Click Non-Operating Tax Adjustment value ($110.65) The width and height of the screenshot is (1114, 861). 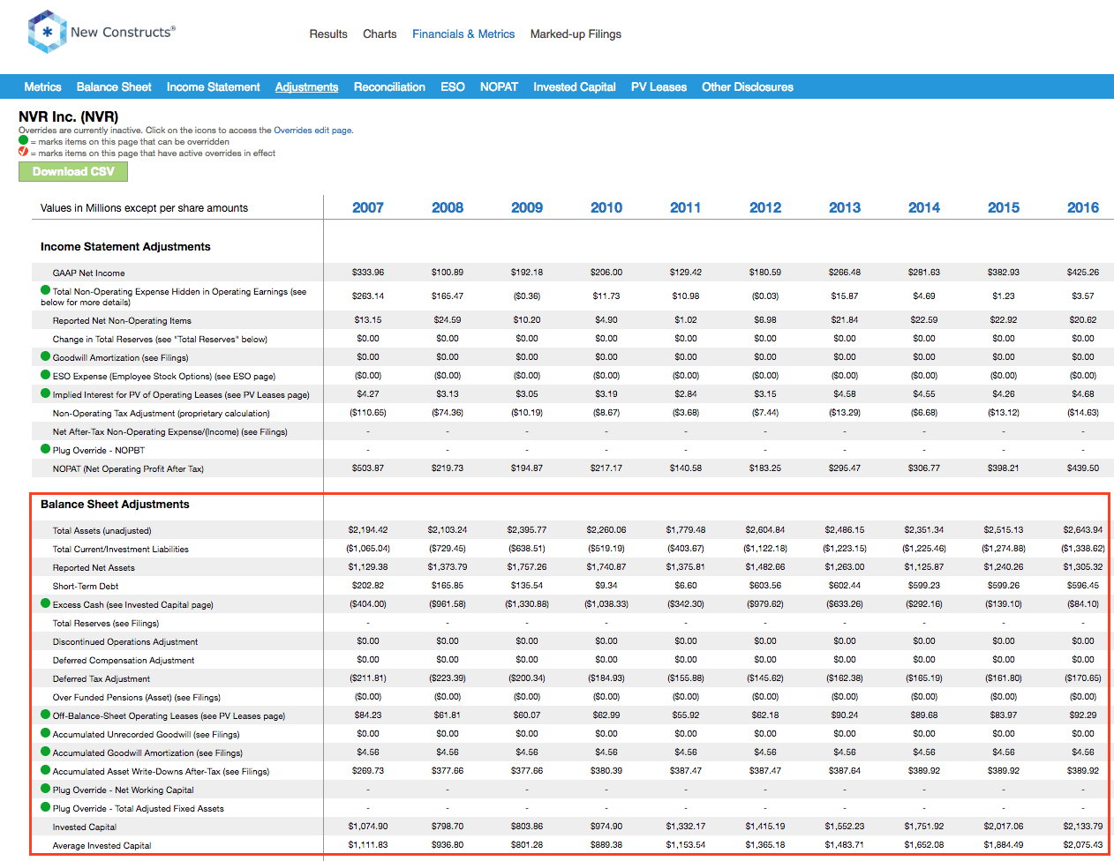(x=368, y=413)
